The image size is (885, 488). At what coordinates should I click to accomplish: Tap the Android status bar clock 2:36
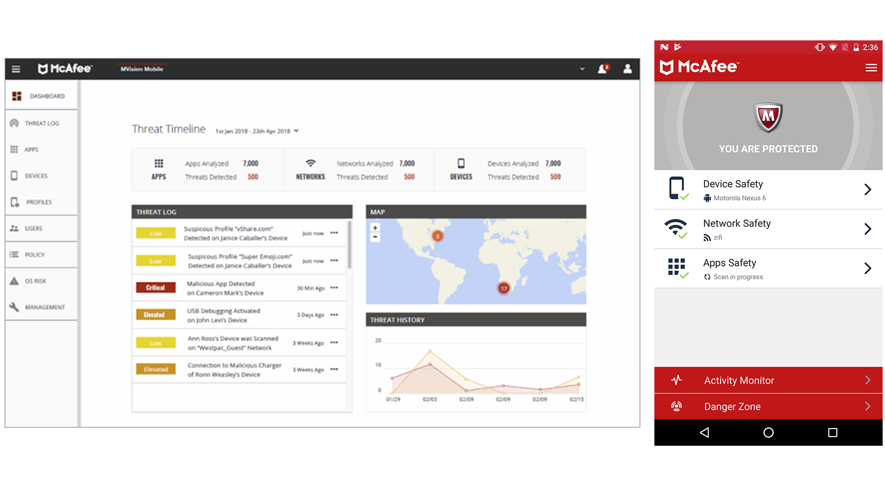click(870, 47)
